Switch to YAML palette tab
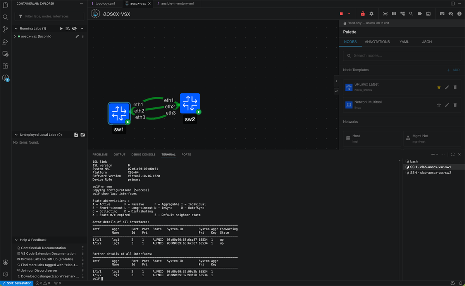465x286 pixels. pyautogui.click(x=404, y=42)
